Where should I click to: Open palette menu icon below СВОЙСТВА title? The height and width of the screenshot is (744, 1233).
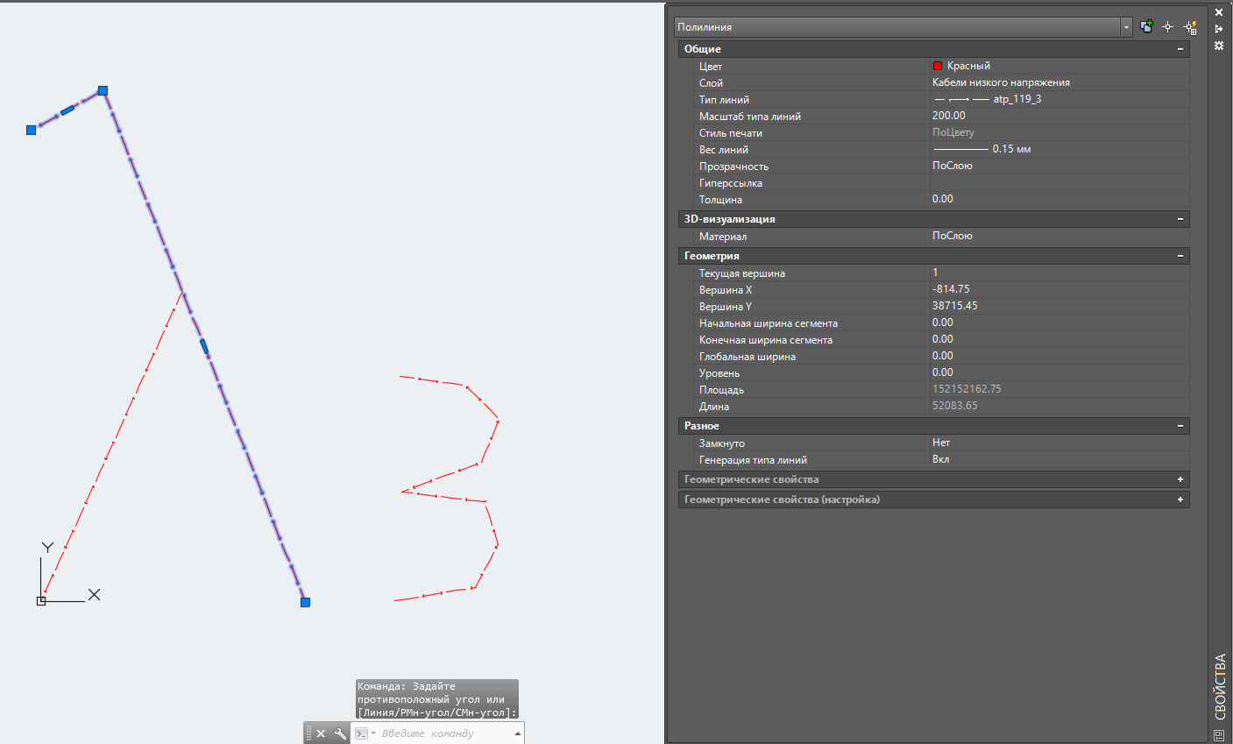coord(1219,735)
